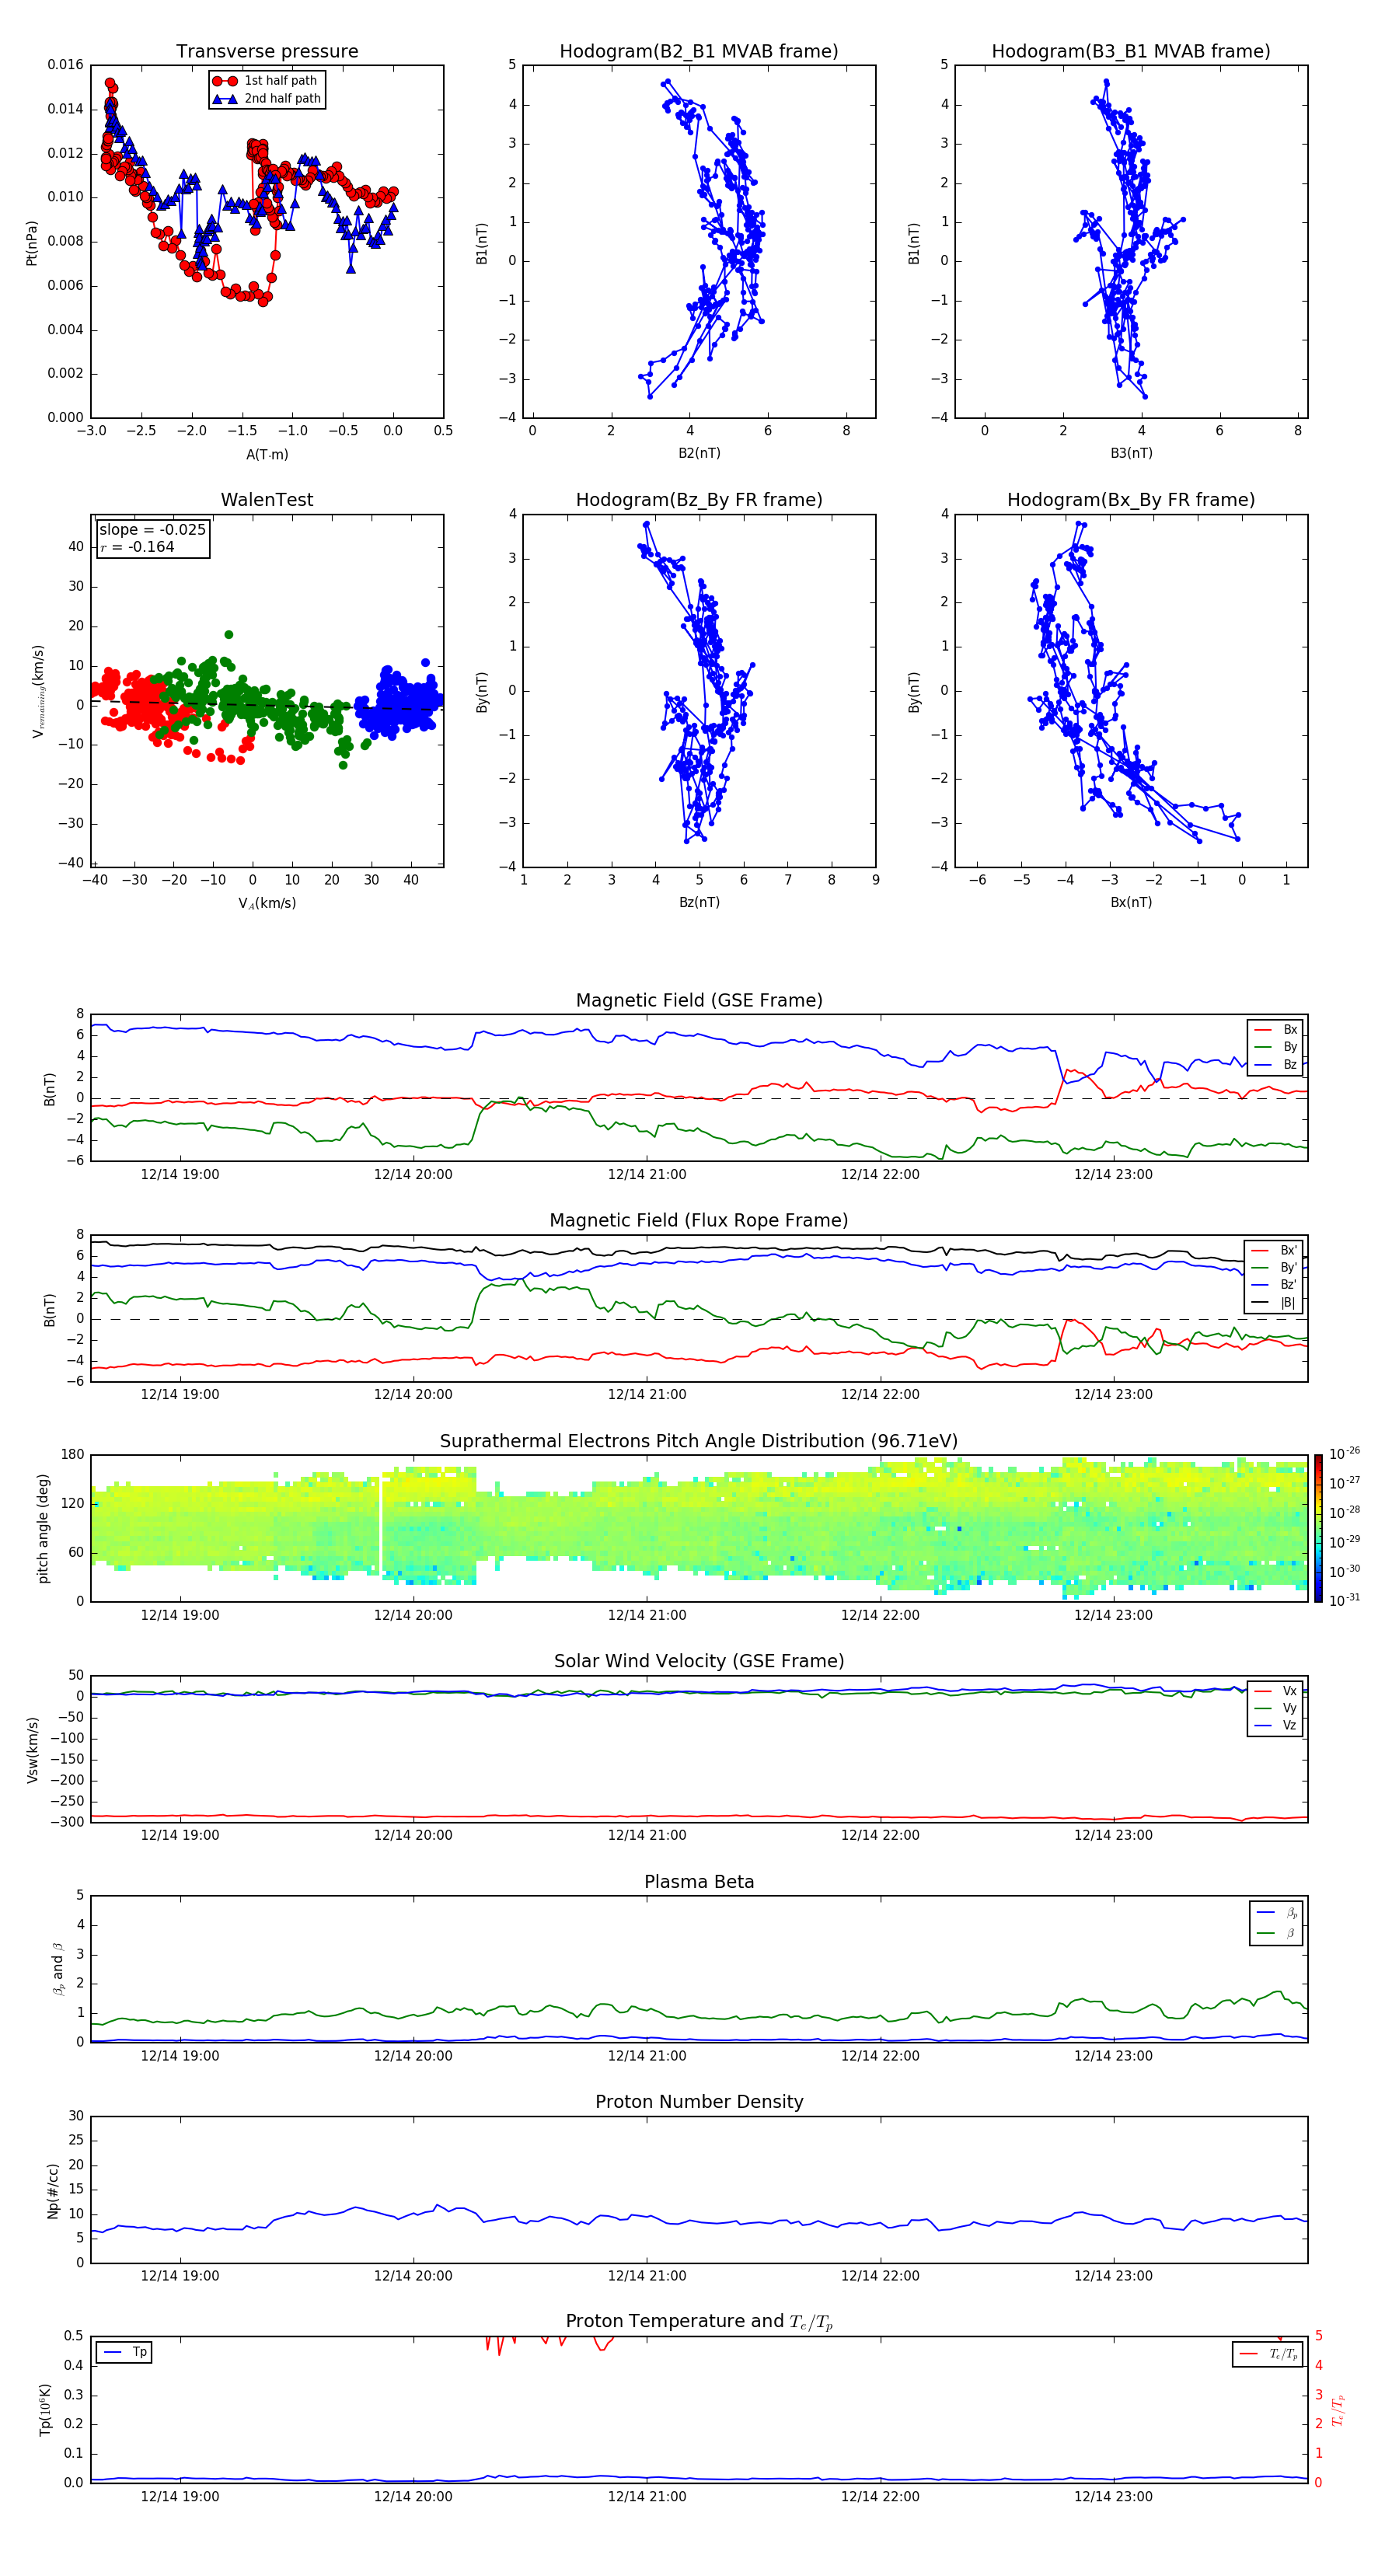Viewport: 1399px width, 2565px height.
Task: Click the "Hodogram(Bz_By FR frame)" title
Action: 699,500
